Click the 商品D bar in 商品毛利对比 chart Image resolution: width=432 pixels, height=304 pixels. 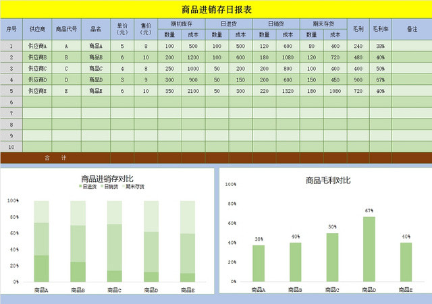[369, 249]
